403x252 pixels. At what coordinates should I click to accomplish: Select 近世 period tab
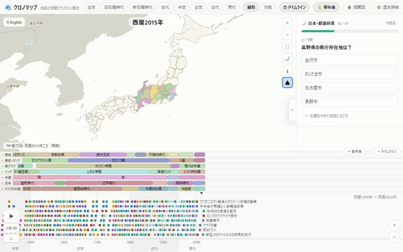coord(198,7)
